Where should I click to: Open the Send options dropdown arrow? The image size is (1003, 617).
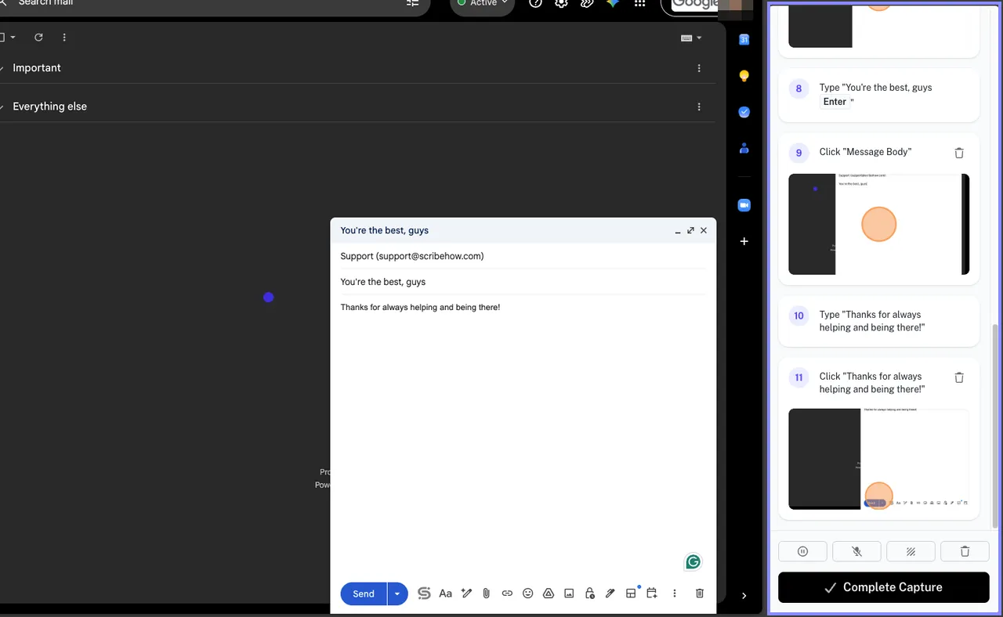(397, 594)
